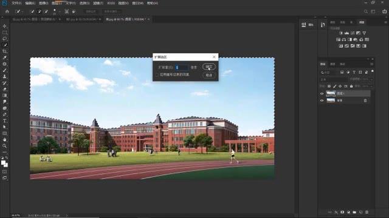Expand the status bar info arrow
This screenshot has height=218, width=389.
pos(66,216)
